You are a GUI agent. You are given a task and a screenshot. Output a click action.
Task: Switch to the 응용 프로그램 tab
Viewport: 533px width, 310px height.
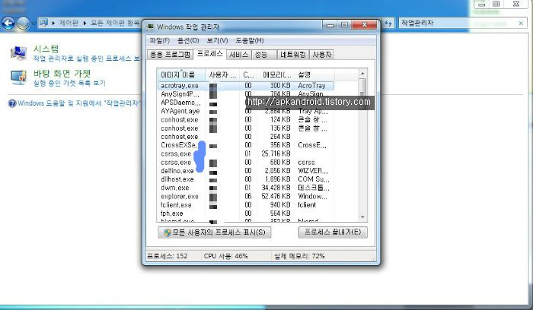pos(171,55)
